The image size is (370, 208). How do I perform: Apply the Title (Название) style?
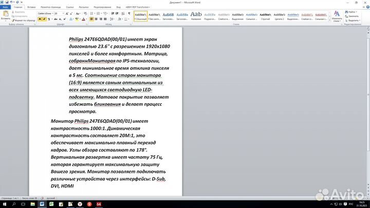coord(196,16)
